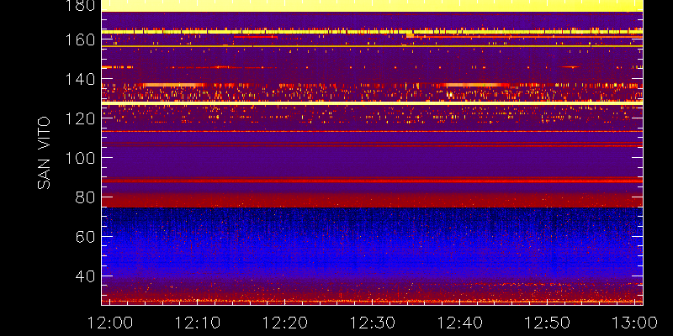Image resolution: width=673 pixels, height=336 pixels.
Task: Click the 160 frequency axis label
Action: coord(80,39)
